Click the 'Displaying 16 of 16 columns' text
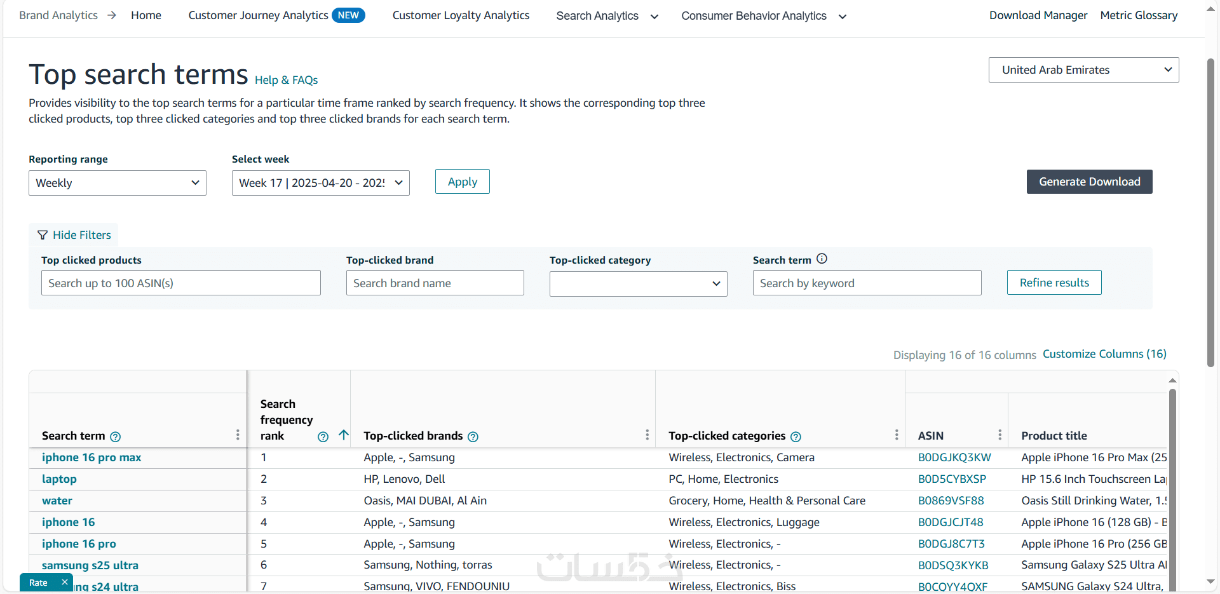This screenshot has height=594, width=1220. 965,355
